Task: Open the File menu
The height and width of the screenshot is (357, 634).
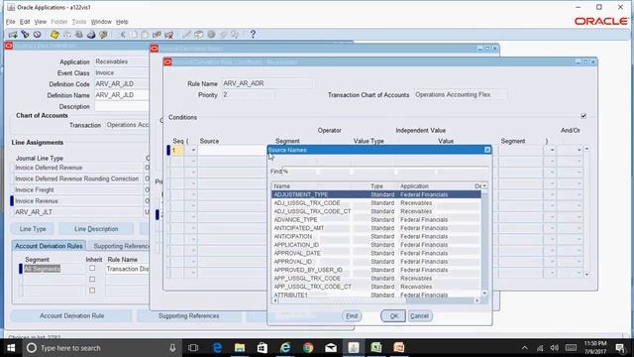Action: [x=11, y=22]
